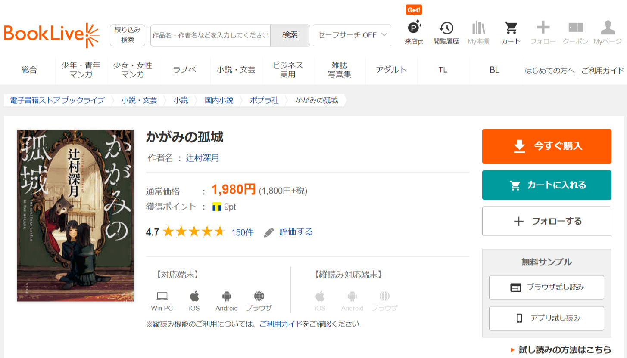Click the 今すぐ購入 buy now button

[x=546, y=146]
